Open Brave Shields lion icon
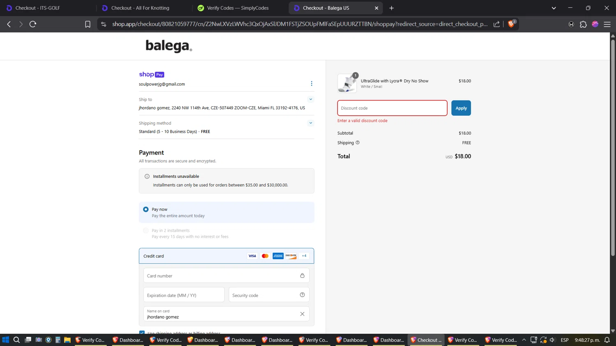This screenshot has width=616, height=346. [x=511, y=24]
